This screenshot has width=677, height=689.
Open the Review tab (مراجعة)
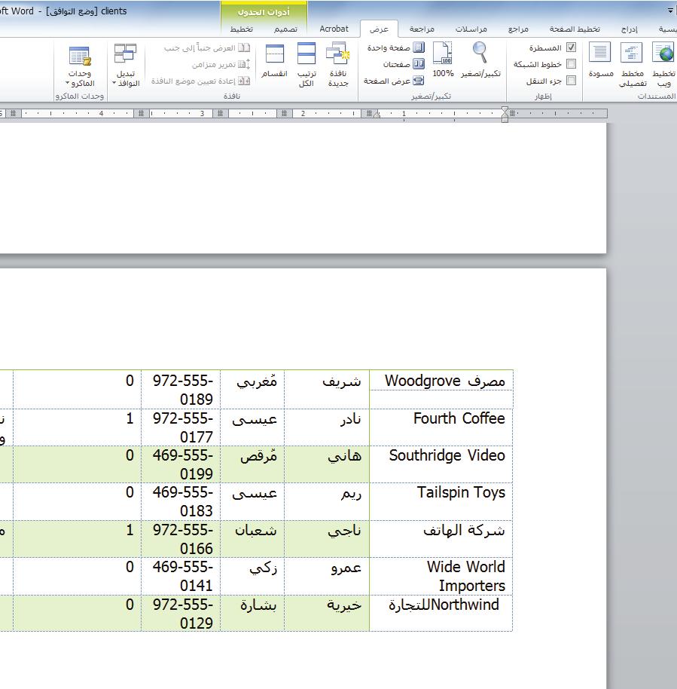click(422, 29)
